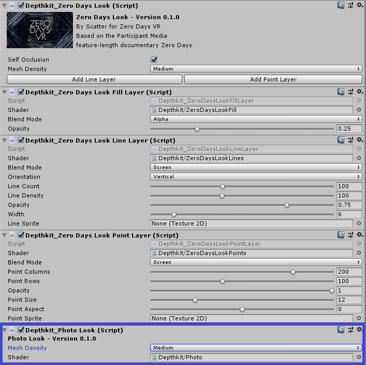The width and height of the screenshot is (366, 365).
Task: Collapse the Zero Days Look Line Layer component
Action: (5, 140)
